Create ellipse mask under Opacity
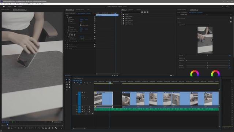This screenshot has width=234, height=132. point(69,35)
